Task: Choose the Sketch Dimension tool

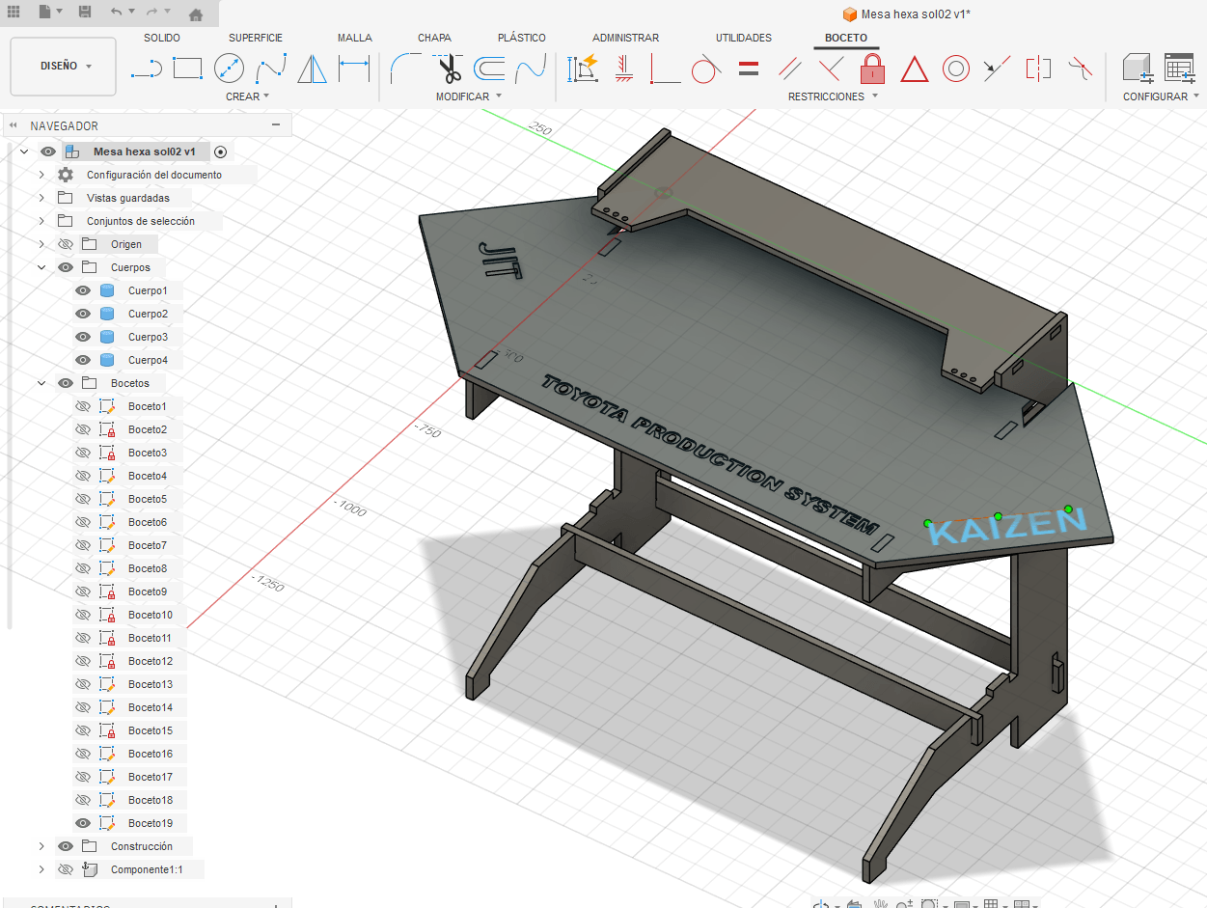Action: pyautogui.click(x=354, y=69)
